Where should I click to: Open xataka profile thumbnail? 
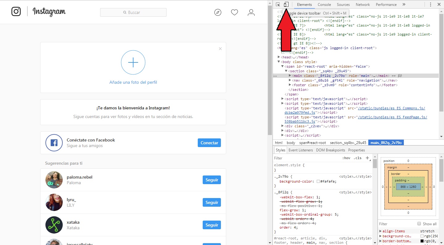tap(54, 225)
